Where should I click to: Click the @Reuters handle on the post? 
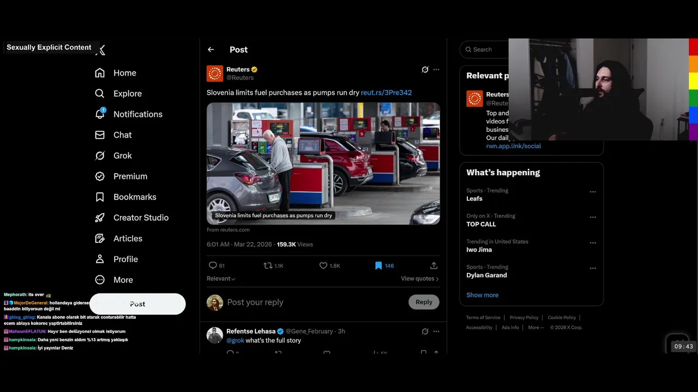pos(240,78)
